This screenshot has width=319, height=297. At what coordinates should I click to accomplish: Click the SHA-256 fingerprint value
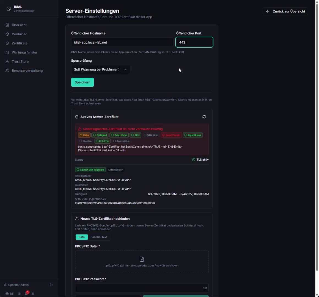click(x=115, y=203)
